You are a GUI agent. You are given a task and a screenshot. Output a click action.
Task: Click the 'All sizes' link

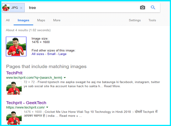coord(38,54)
